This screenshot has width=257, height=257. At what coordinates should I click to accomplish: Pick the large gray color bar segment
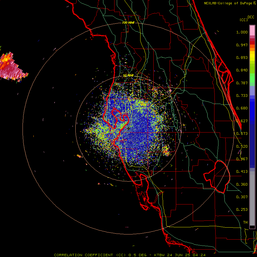pos(252,198)
